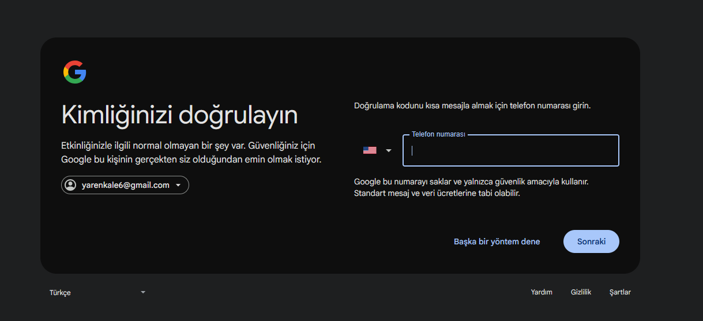Screen dimensions: 703x321
Task: Click the text 'Etkinliğinizle ilgili normal olmayan'
Action: (x=191, y=152)
